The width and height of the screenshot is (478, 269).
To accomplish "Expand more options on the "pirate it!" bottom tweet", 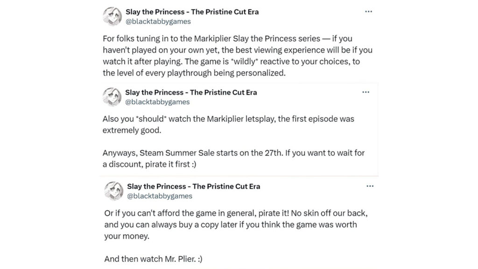I will pyautogui.click(x=370, y=186).
